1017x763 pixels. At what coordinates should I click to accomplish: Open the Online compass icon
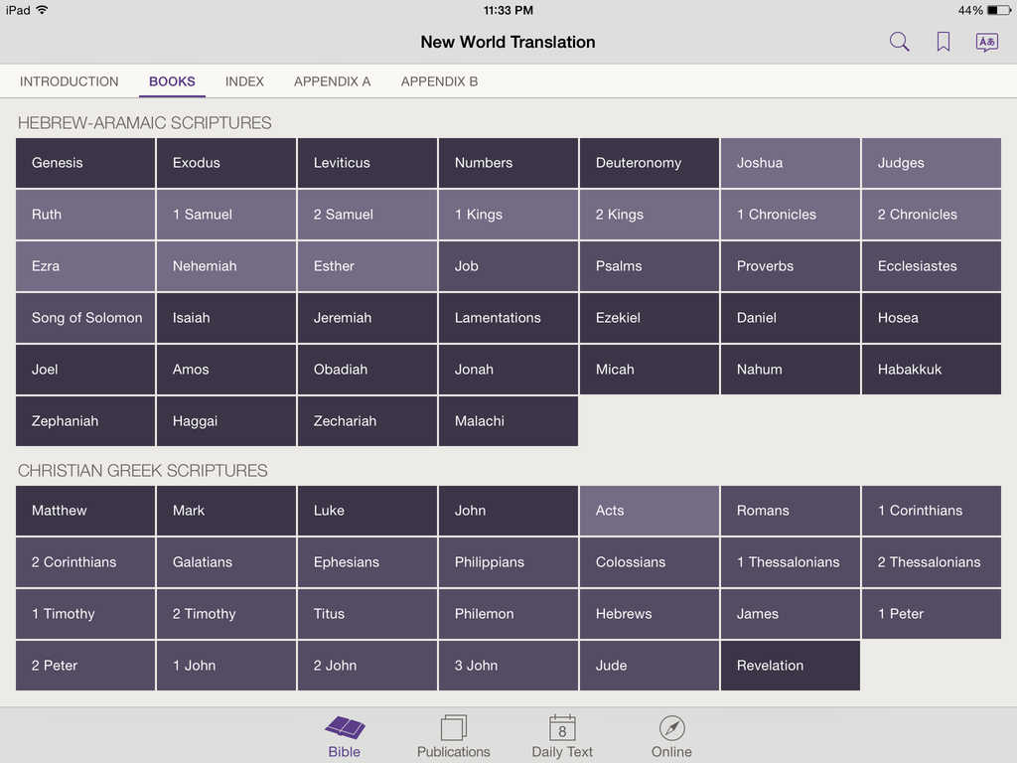(x=672, y=728)
